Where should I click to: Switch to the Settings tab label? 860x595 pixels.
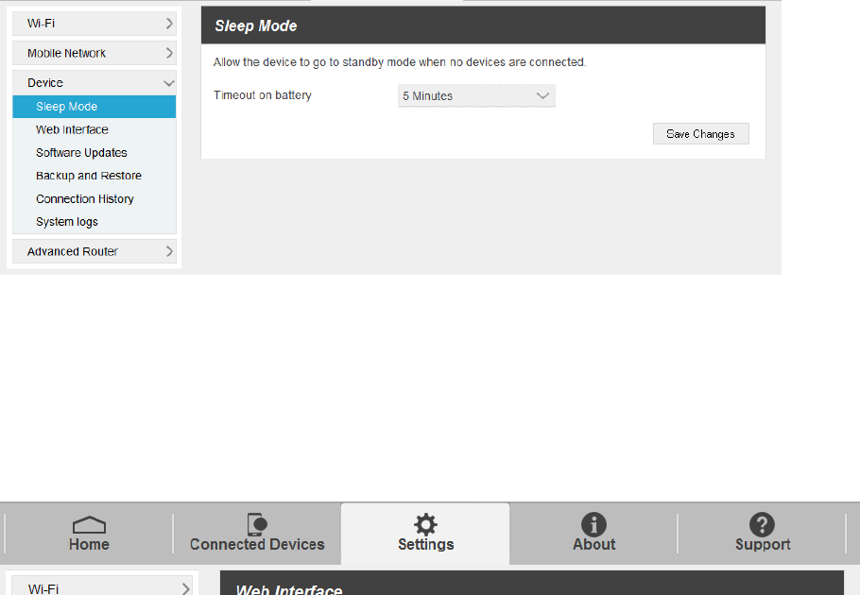(x=425, y=544)
